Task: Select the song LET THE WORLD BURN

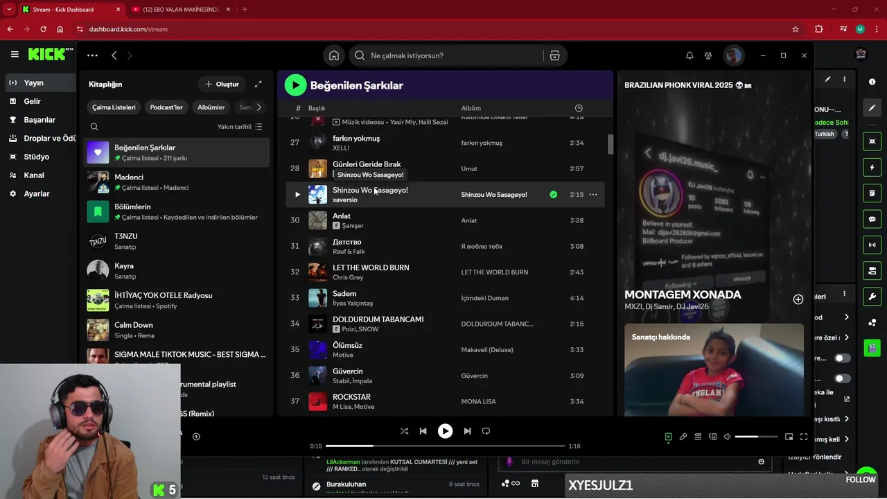Action: 445,272
